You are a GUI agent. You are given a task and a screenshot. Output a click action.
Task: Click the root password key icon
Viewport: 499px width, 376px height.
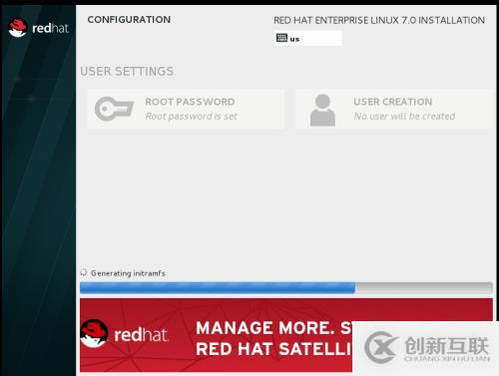click(x=114, y=109)
